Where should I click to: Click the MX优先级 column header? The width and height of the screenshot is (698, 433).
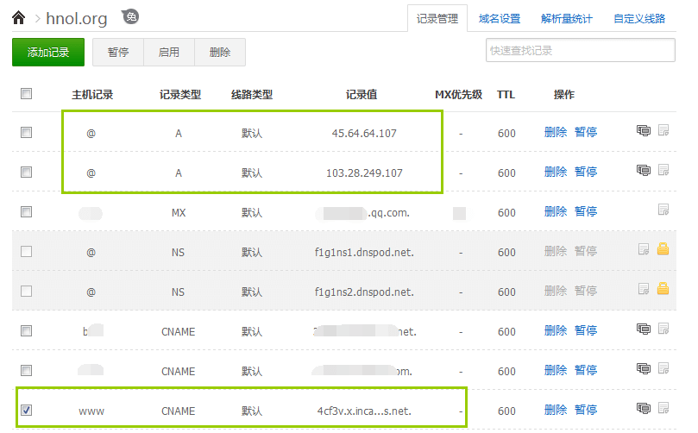pyautogui.click(x=458, y=95)
